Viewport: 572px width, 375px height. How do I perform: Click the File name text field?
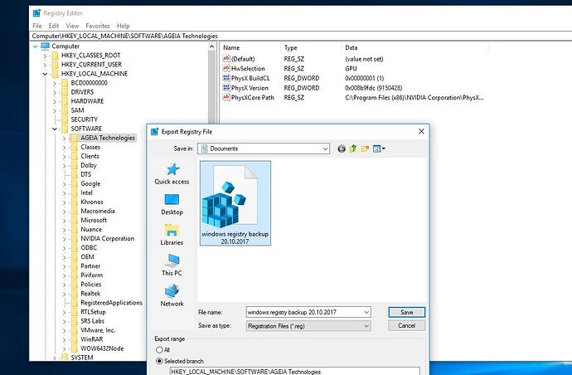(308, 312)
